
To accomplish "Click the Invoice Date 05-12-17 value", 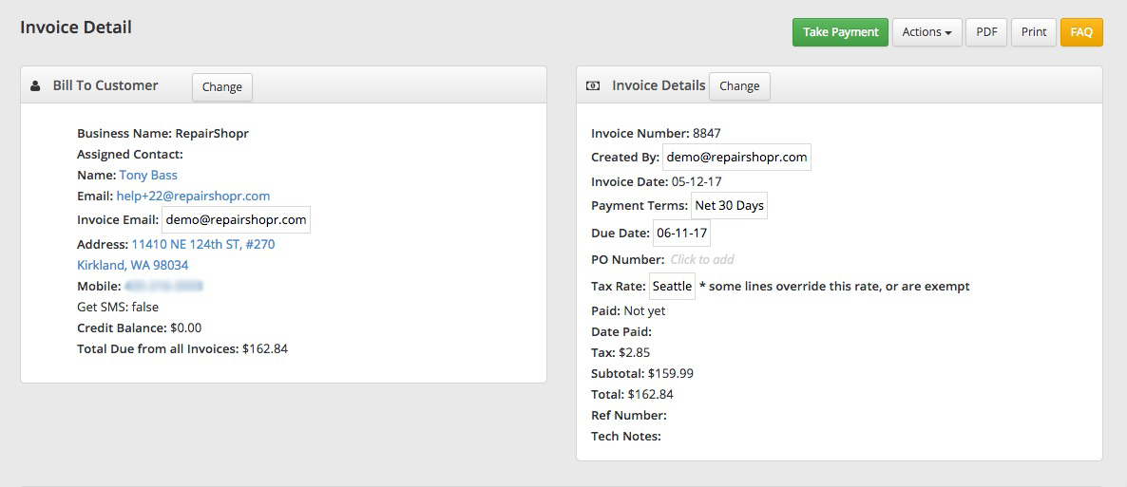I will 696,181.
